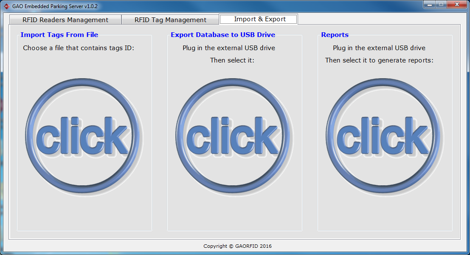Click the 'Then select it:' label

232,60
